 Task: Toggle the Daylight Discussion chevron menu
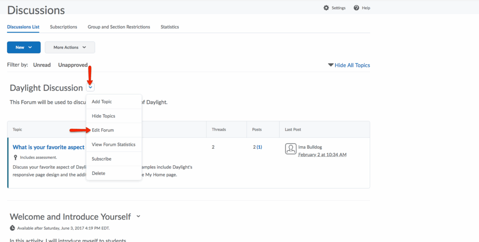pyautogui.click(x=90, y=87)
